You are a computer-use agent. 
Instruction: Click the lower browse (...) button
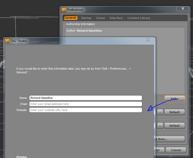pos(160,125)
